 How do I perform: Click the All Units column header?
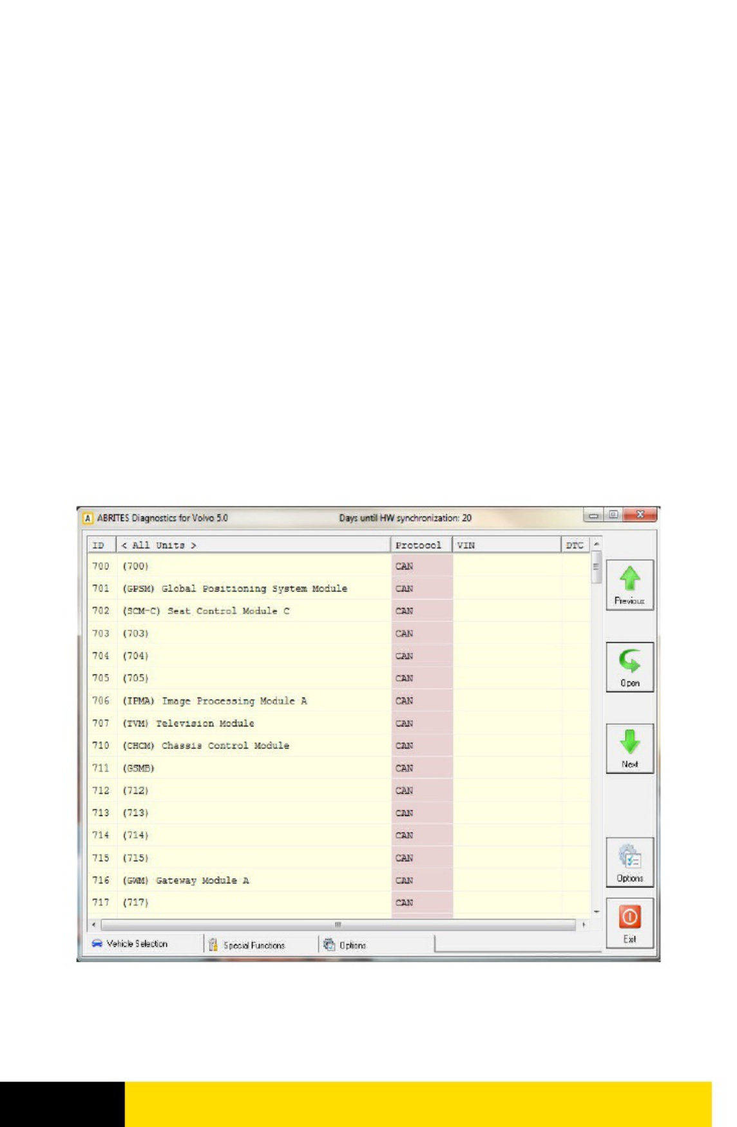click(253, 545)
